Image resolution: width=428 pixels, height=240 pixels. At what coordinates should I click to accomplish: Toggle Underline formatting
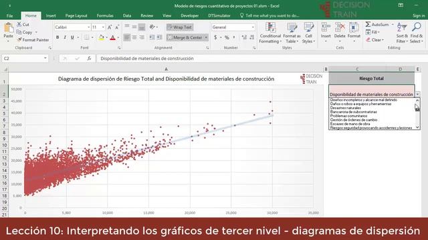coord(72,37)
